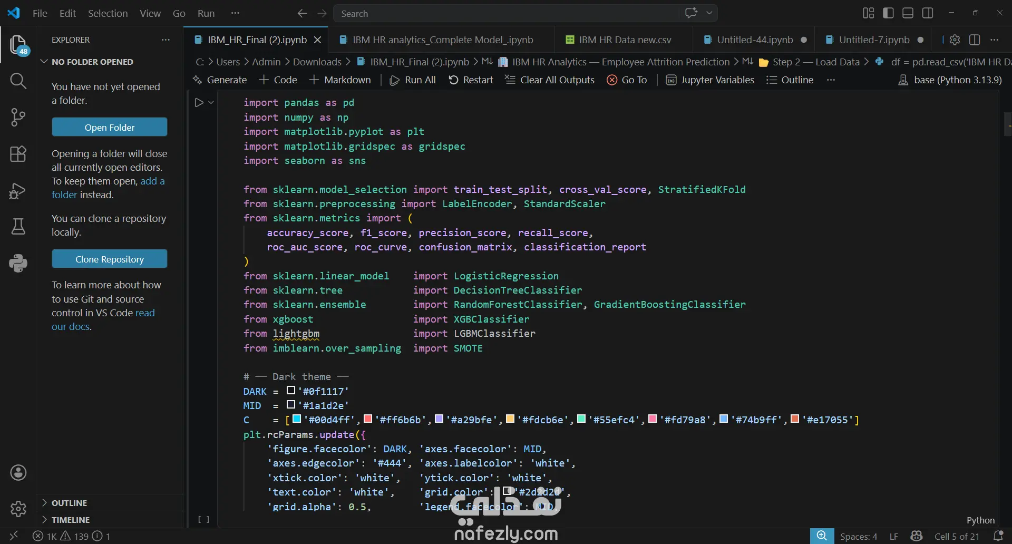Screen dimensions: 1012x544
Task: Toggle the bottom Panel
Action: [908, 13]
